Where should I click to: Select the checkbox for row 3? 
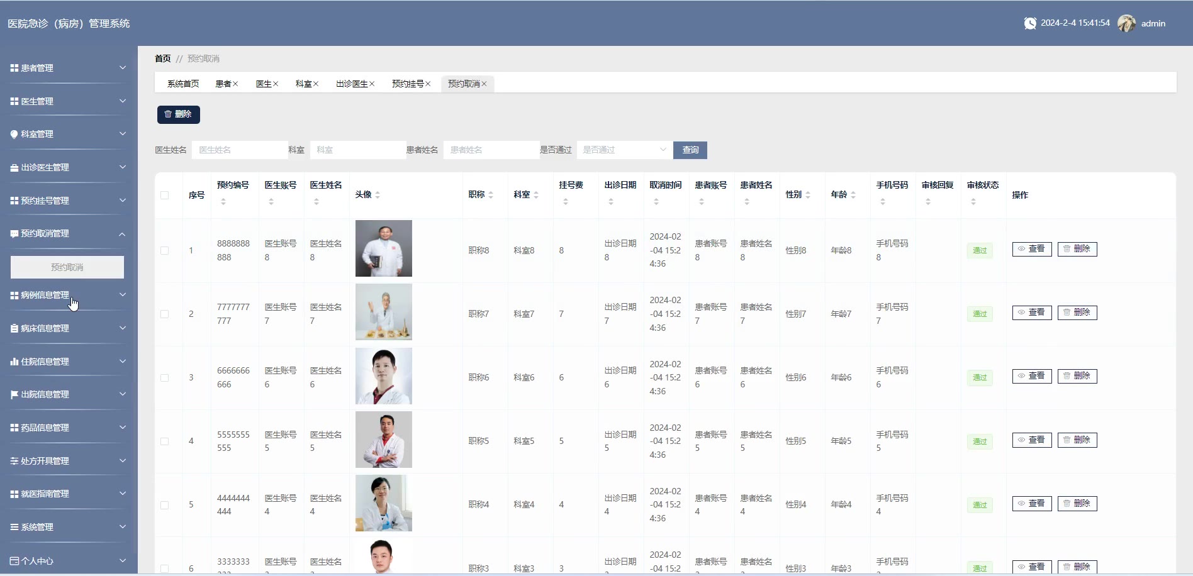click(x=165, y=377)
